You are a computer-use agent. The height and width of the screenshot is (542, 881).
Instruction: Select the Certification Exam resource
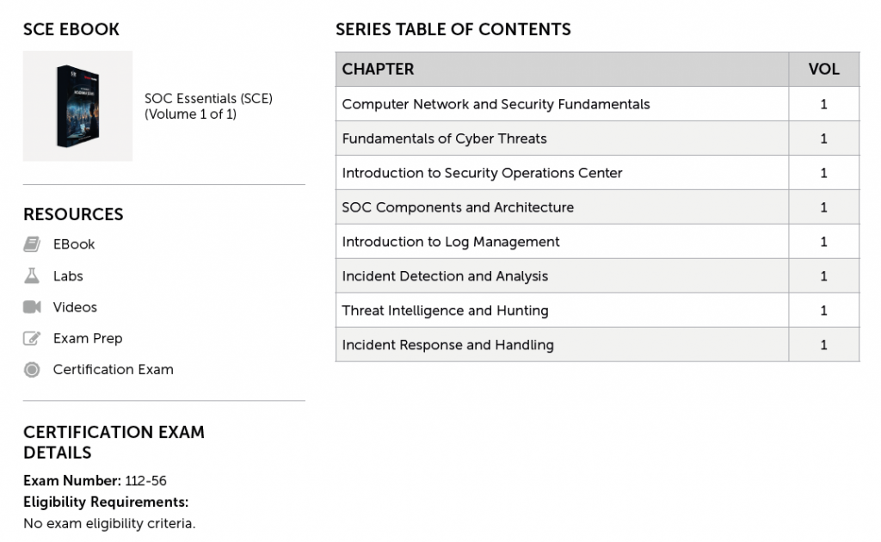(113, 370)
